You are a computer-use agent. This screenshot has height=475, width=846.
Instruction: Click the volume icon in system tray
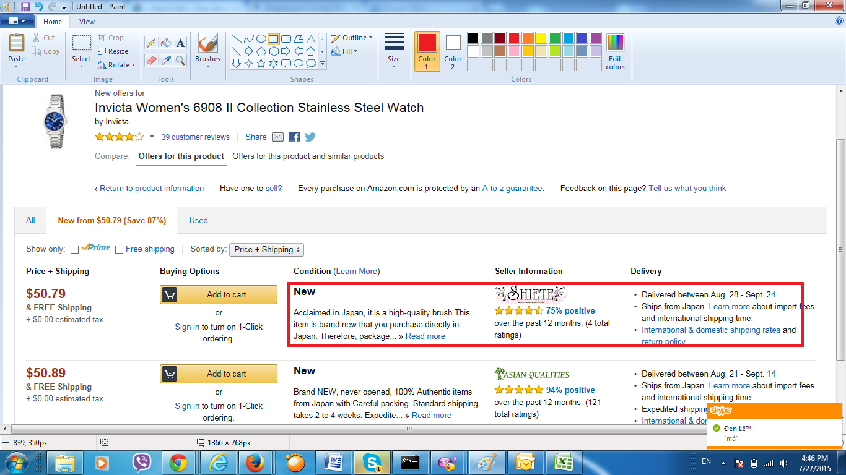[785, 463]
